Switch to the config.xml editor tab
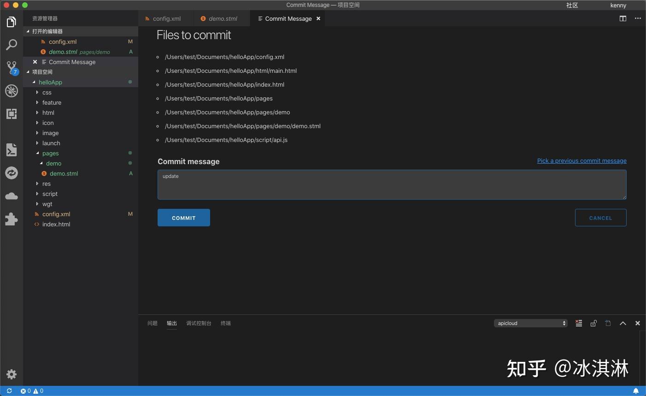 point(166,18)
